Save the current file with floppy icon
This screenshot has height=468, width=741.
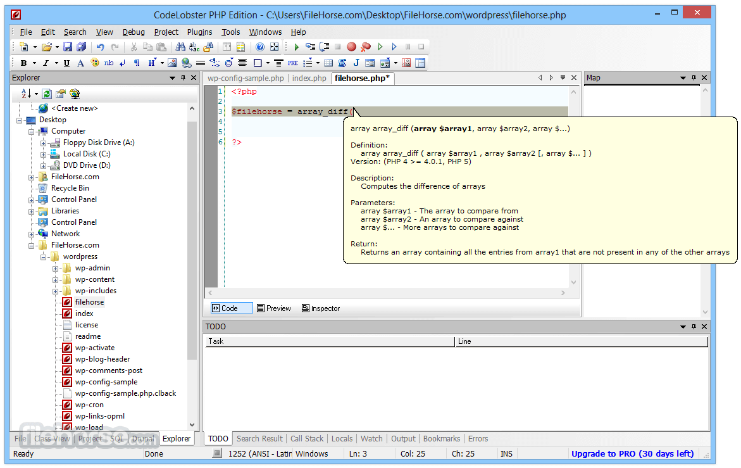pyautogui.click(x=68, y=47)
